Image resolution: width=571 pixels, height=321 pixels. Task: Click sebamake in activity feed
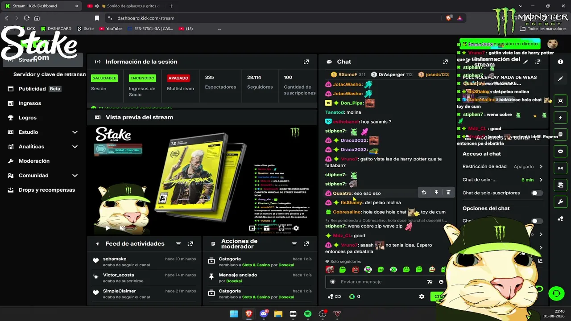click(x=115, y=259)
